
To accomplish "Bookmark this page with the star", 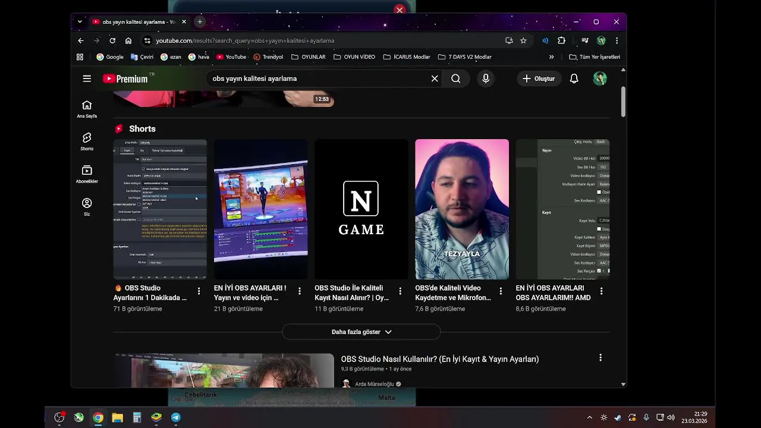I will [523, 40].
